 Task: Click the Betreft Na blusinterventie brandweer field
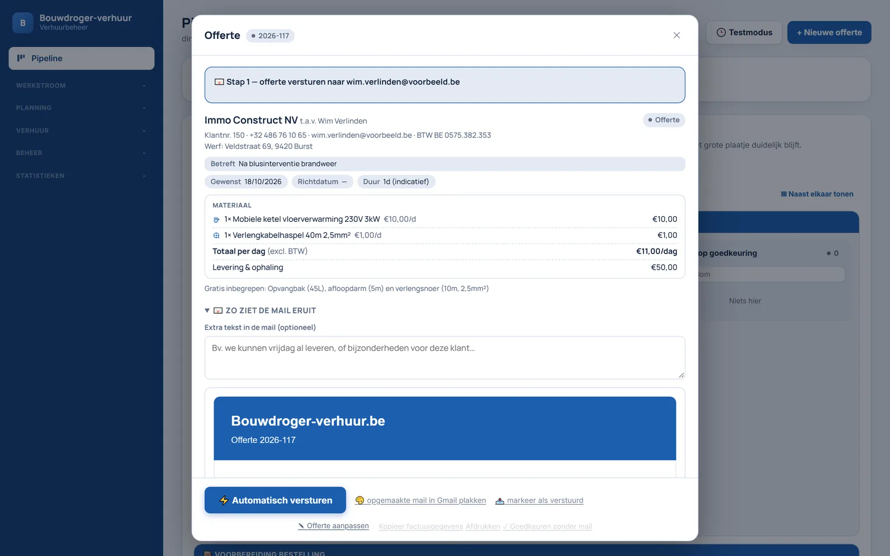(x=445, y=164)
